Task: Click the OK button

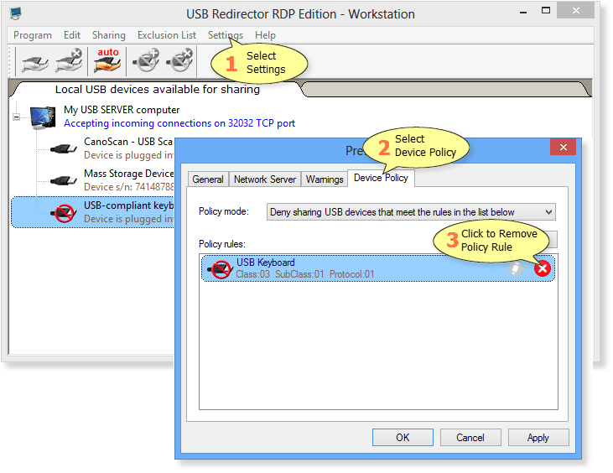Action: [403, 437]
